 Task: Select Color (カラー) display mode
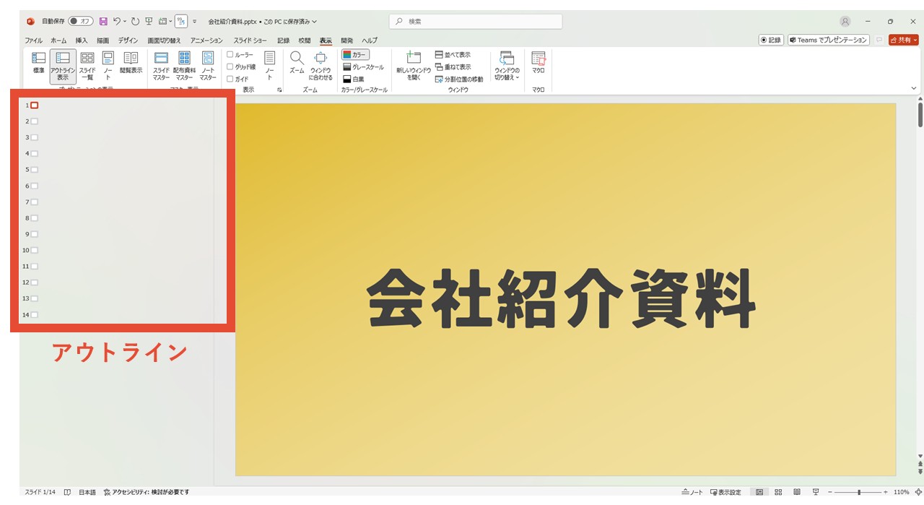click(x=355, y=55)
